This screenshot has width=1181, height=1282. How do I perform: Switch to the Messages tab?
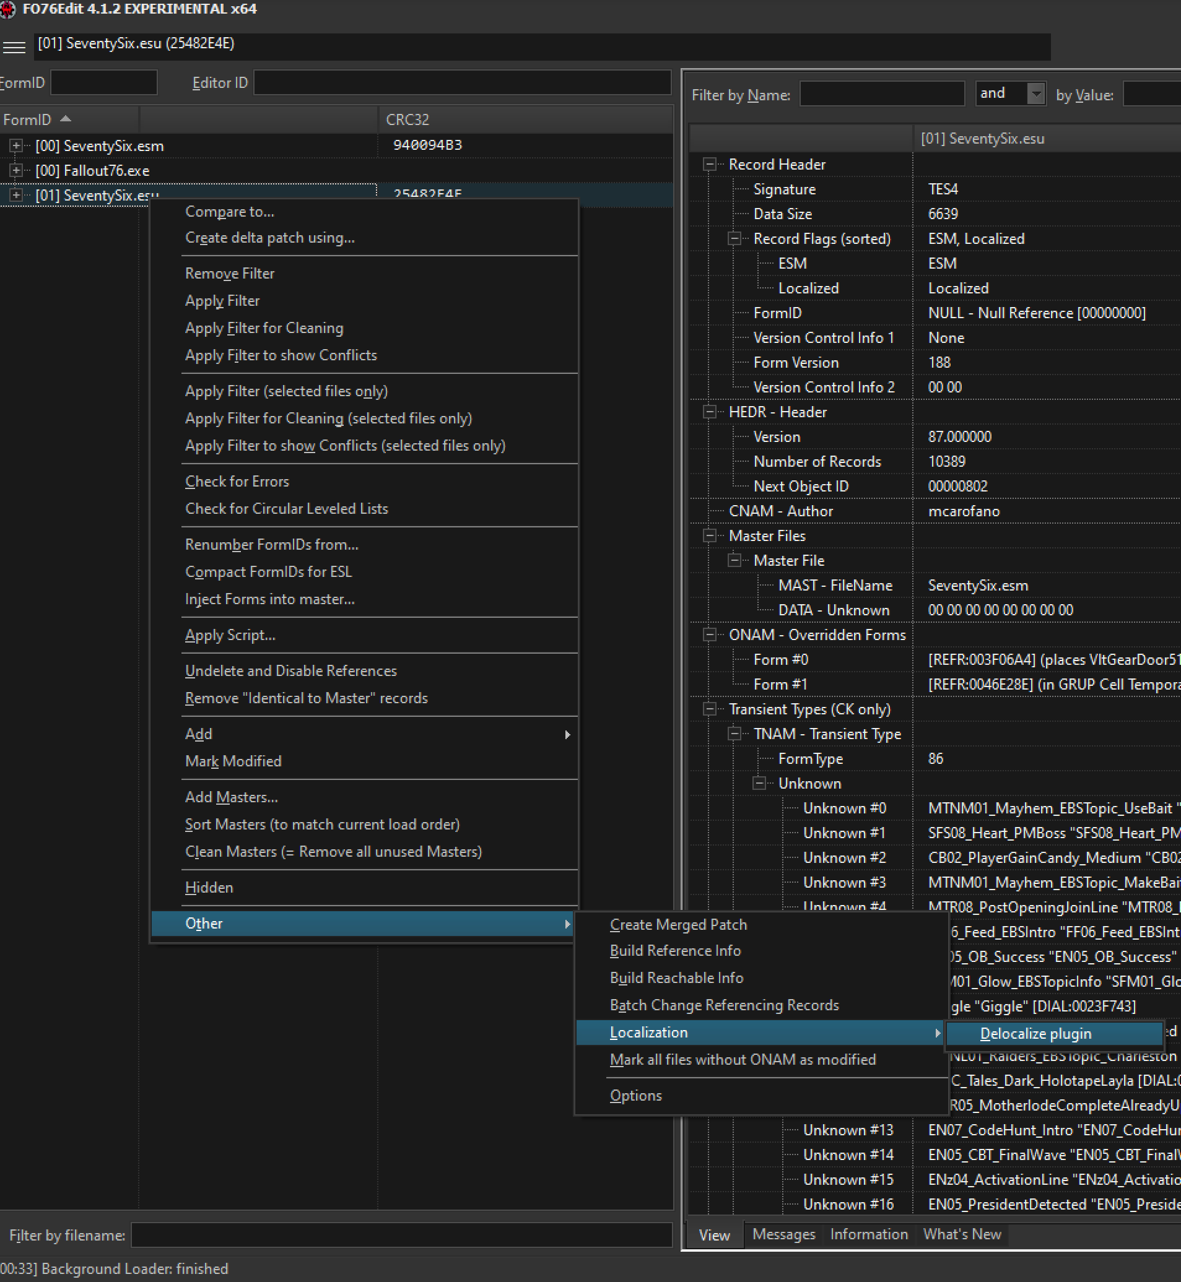click(783, 1234)
